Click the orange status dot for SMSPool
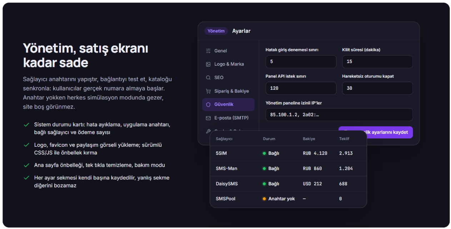451x229 pixels. click(264, 199)
